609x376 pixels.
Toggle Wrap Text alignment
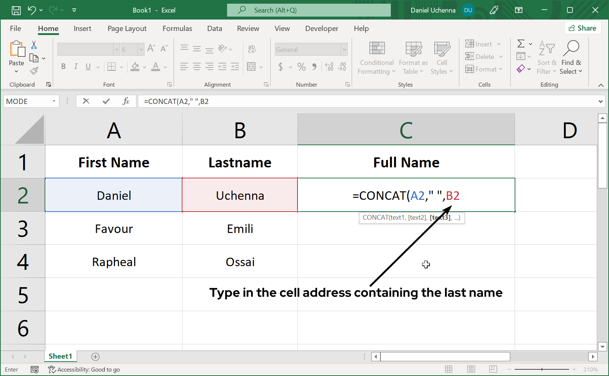pos(252,48)
